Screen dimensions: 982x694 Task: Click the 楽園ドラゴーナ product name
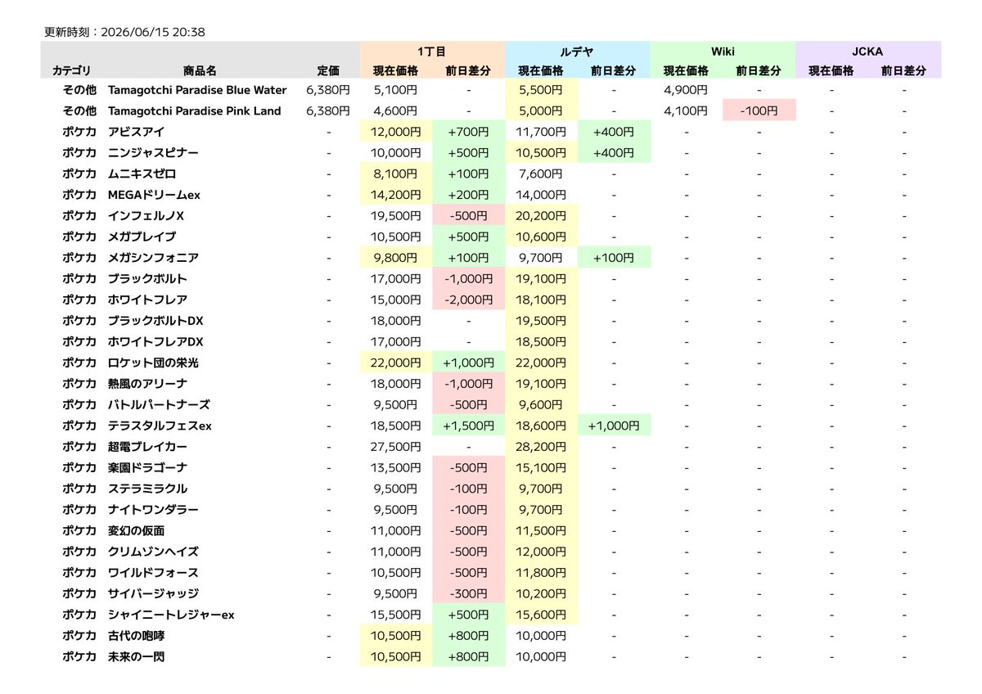tap(147, 468)
